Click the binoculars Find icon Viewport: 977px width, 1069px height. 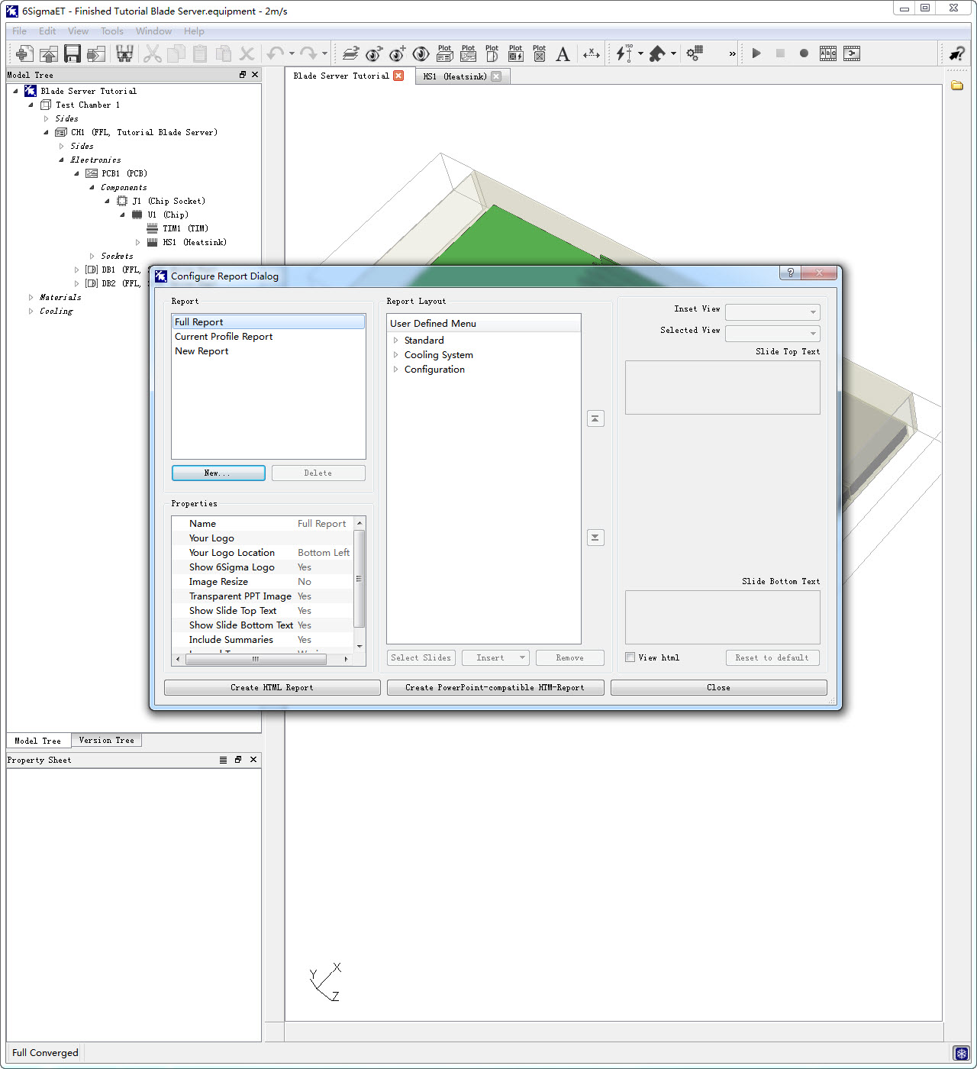[124, 53]
